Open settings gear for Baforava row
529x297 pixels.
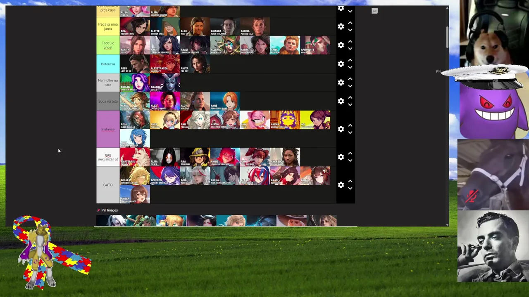point(341,64)
